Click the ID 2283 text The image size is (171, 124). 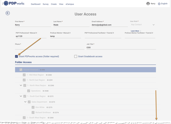tap(50, 118)
